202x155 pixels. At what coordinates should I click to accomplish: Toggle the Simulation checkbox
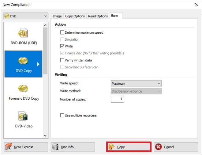[62, 39]
